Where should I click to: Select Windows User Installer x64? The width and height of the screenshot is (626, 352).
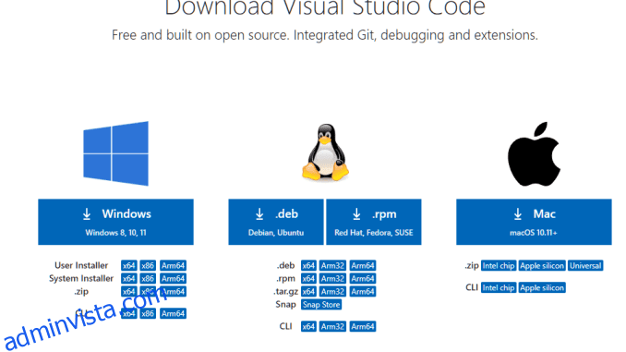pyautogui.click(x=129, y=266)
